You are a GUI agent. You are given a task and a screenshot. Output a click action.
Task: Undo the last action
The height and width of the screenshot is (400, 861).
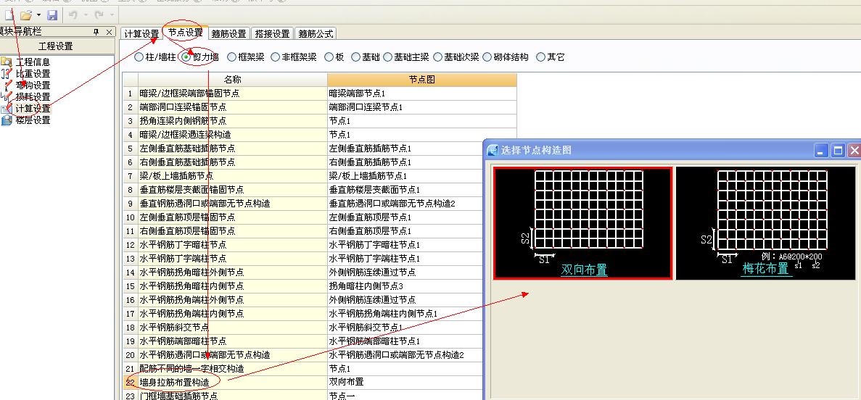(x=73, y=14)
